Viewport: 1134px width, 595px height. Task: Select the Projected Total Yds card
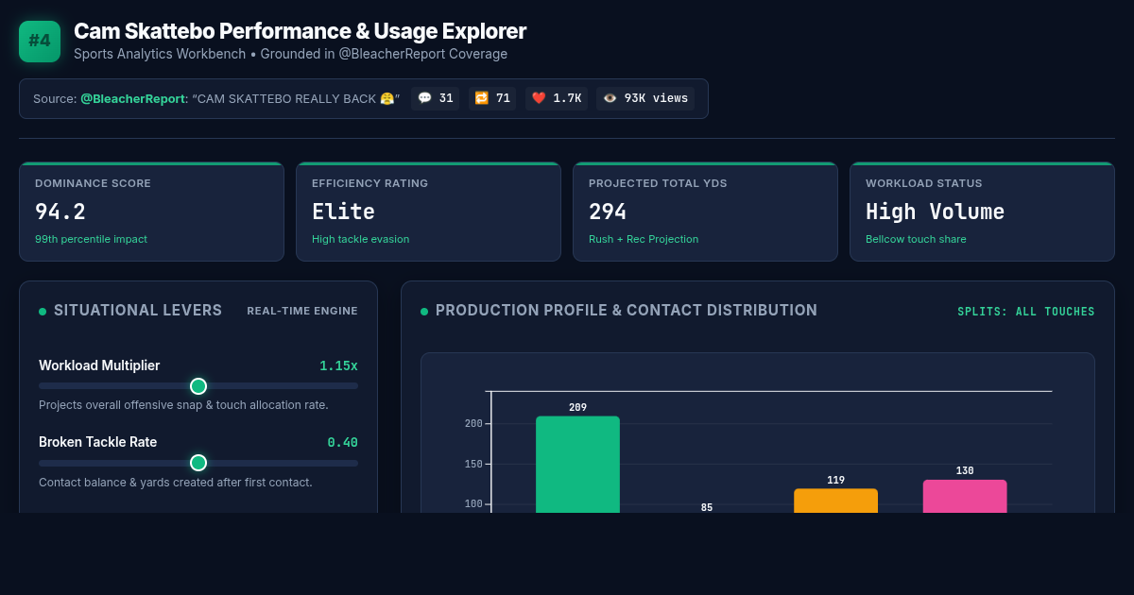[x=705, y=212]
